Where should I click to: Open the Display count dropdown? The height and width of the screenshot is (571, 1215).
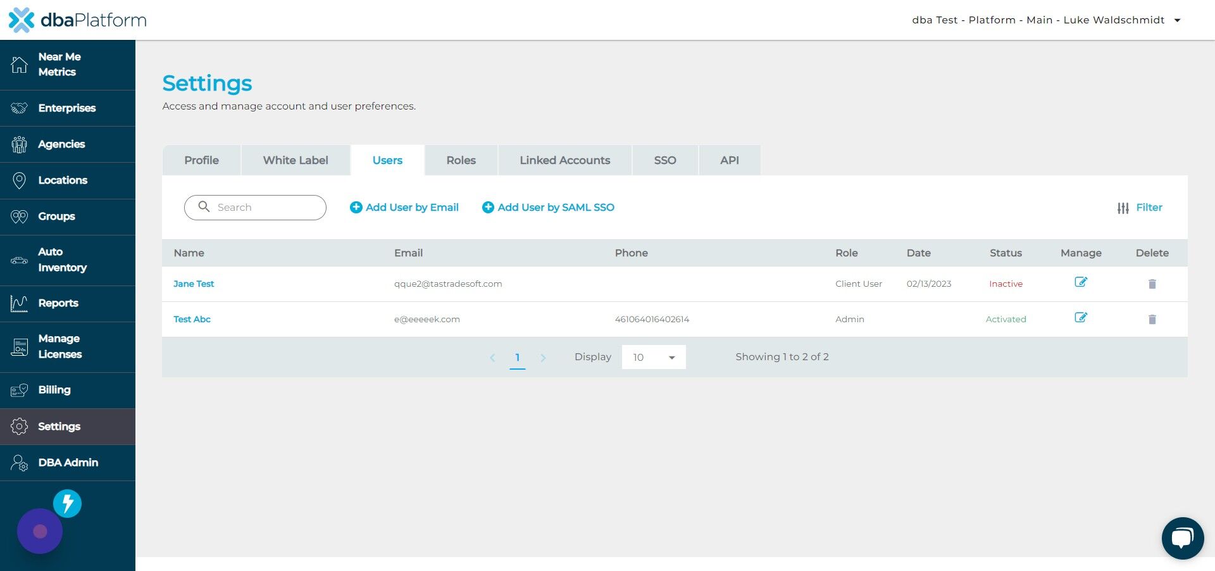pos(654,357)
